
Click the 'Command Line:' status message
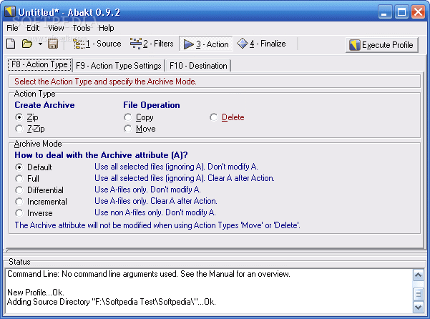[x=149, y=274]
